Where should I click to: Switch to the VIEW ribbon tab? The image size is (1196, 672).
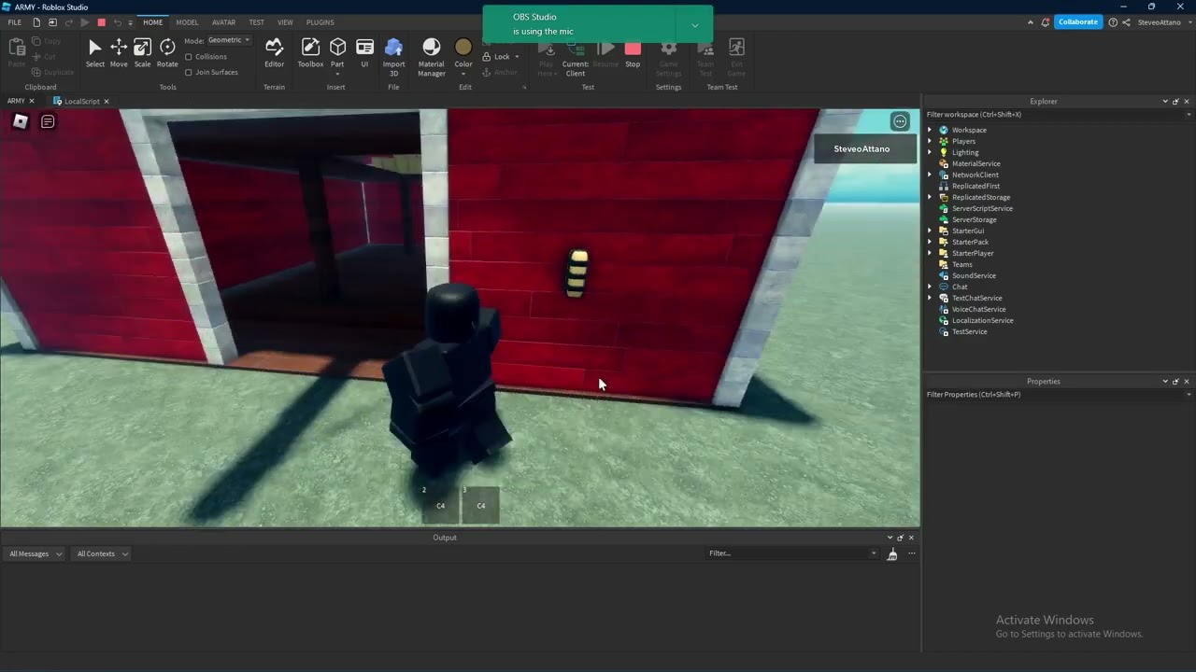[285, 22]
